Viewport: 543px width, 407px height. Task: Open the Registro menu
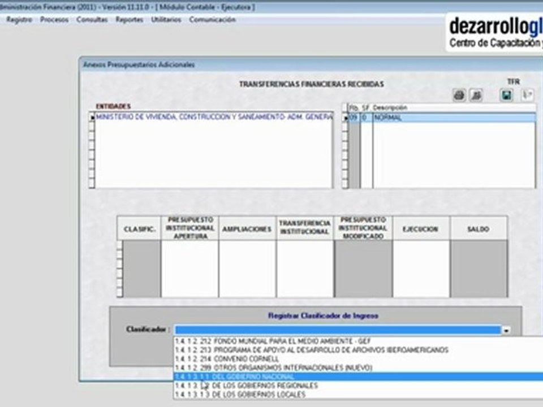(19, 20)
